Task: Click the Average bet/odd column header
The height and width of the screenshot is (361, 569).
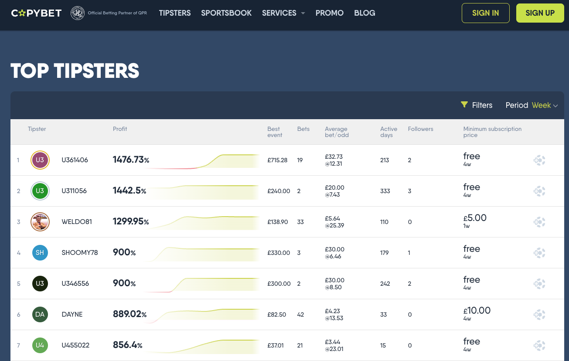Action: tap(337, 132)
